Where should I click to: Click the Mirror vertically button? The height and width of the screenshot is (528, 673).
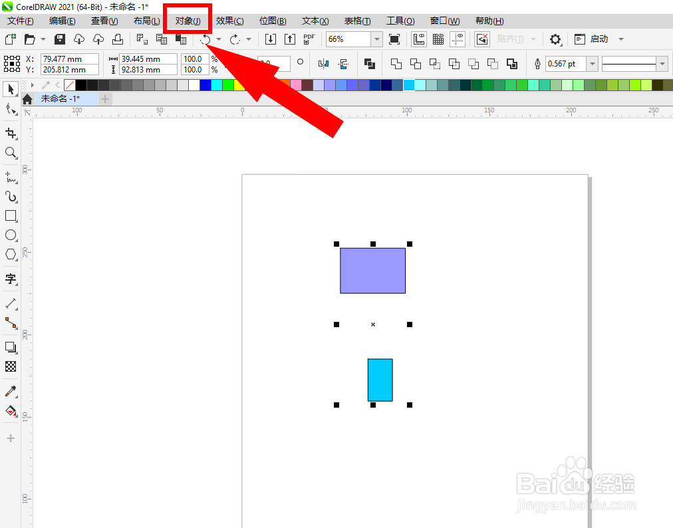coord(343,64)
